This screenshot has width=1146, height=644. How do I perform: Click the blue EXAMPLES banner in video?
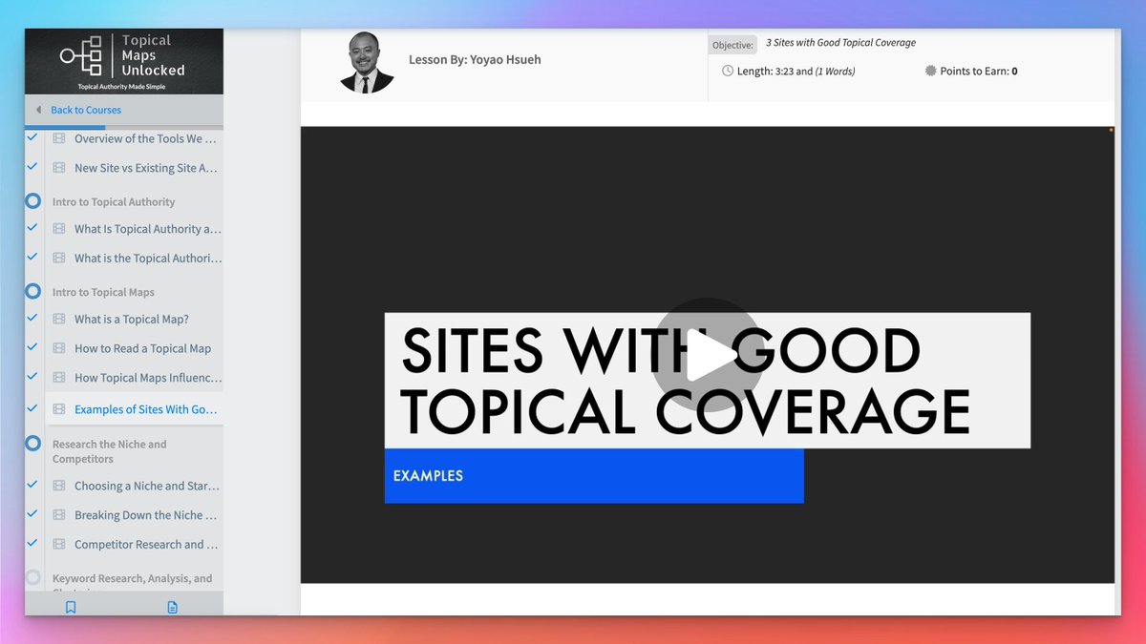[594, 476]
